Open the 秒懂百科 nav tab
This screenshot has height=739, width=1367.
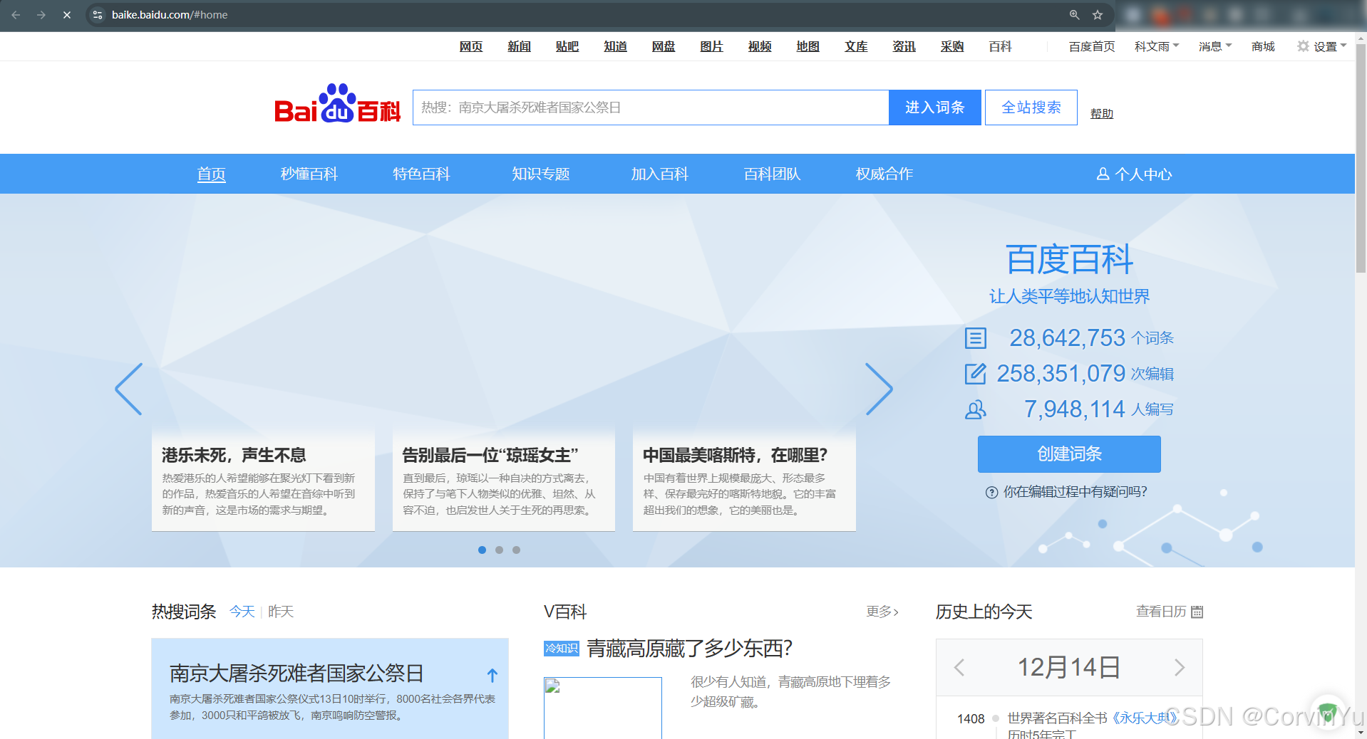[x=309, y=174]
